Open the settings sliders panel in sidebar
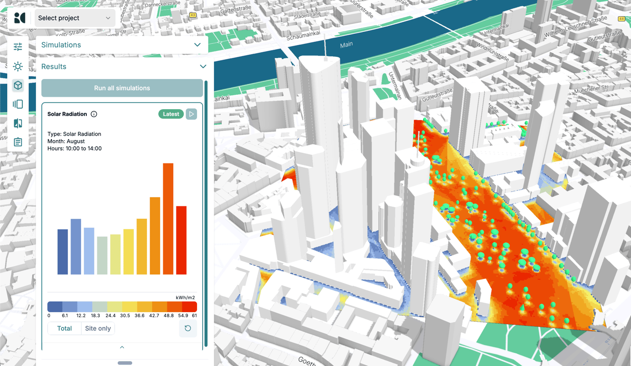This screenshot has height=366, width=631. pyautogui.click(x=18, y=47)
